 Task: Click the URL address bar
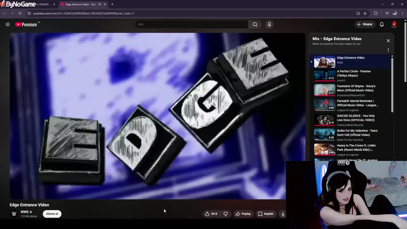click(x=191, y=13)
